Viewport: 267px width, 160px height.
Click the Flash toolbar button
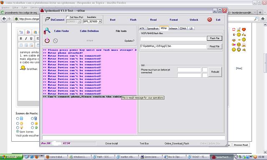click(x=133, y=20)
